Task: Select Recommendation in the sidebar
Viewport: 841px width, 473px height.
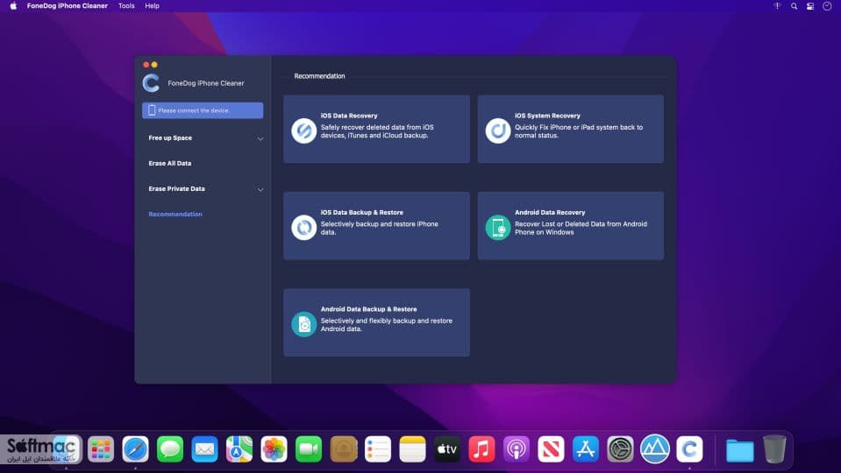Action: click(175, 215)
